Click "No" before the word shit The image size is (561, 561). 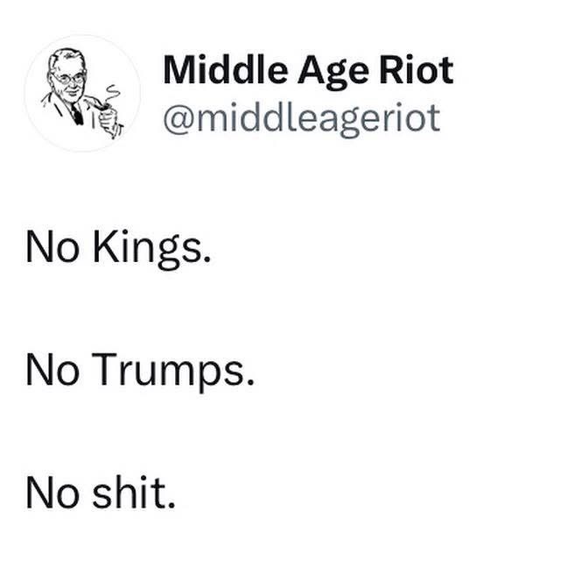pos(50,494)
